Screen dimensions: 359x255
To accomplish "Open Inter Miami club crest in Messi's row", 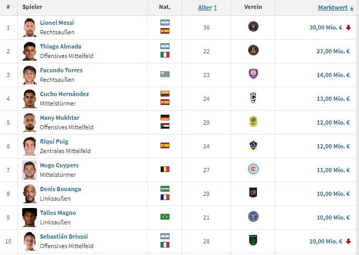I will (x=253, y=26).
